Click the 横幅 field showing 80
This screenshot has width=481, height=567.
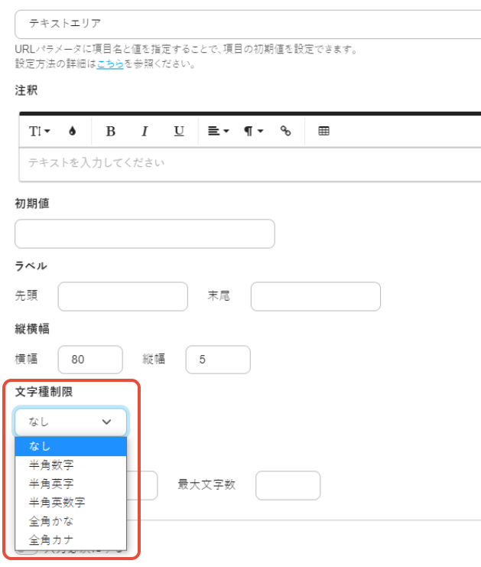coord(90,360)
